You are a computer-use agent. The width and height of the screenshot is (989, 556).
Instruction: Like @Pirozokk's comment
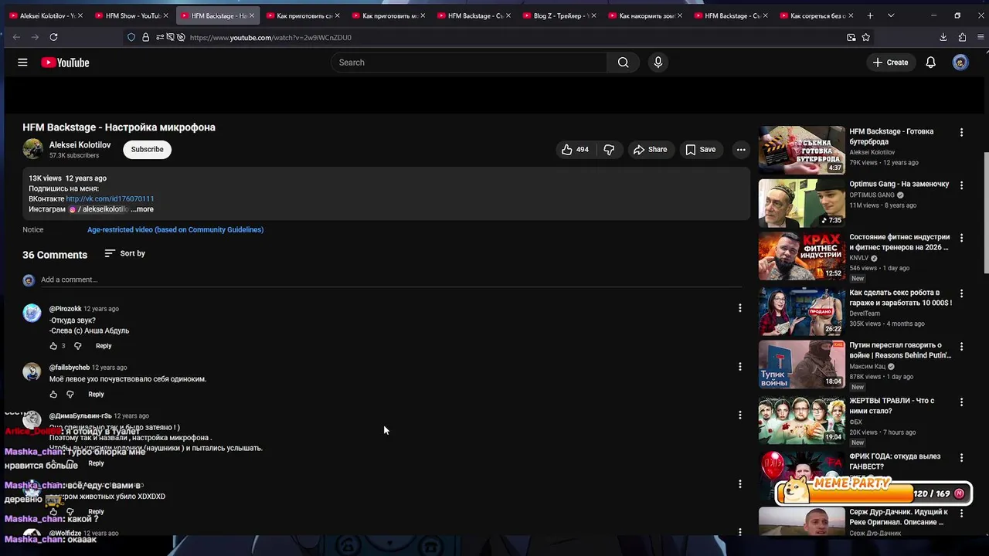(x=53, y=346)
